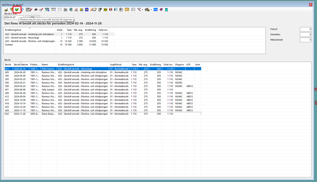Click the red lifebuoy icon
Screen dimensions: 317x182
pyautogui.click(x=111, y=9)
